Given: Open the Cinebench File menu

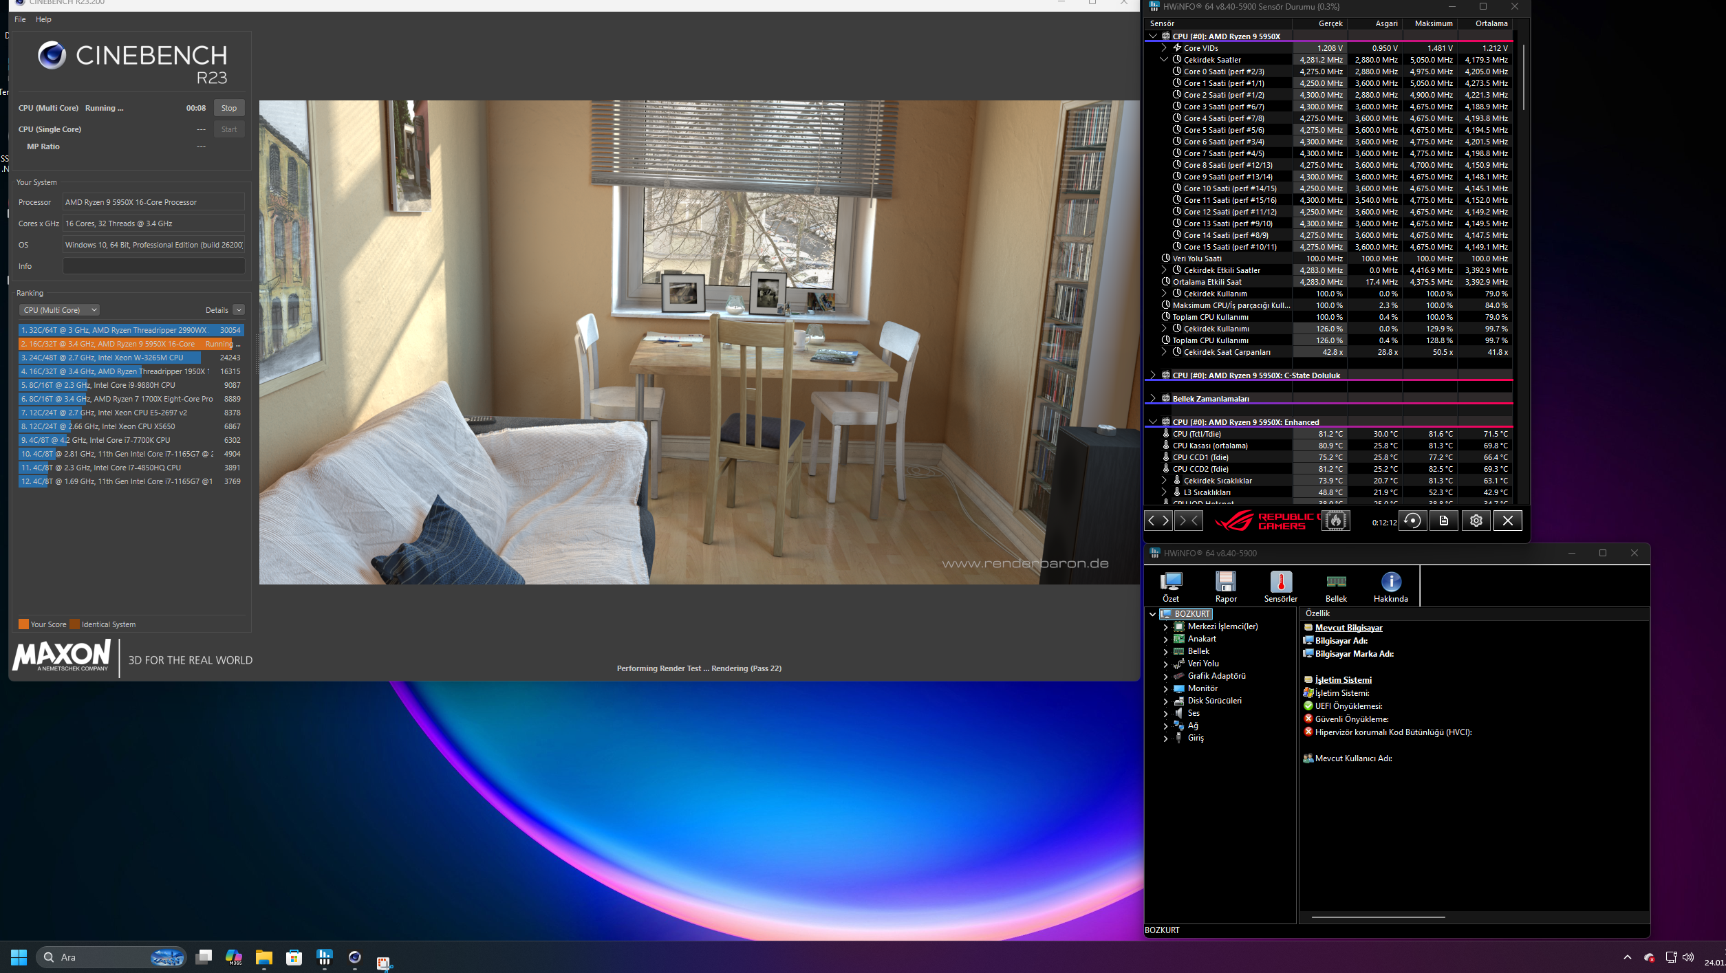Looking at the screenshot, I should pos(20,19).
